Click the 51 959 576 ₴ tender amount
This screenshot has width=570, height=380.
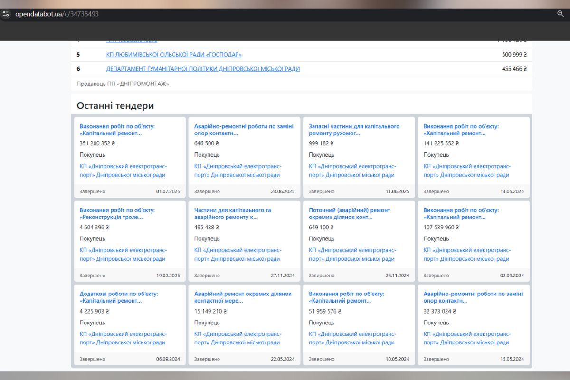click(x=325, y=311)
